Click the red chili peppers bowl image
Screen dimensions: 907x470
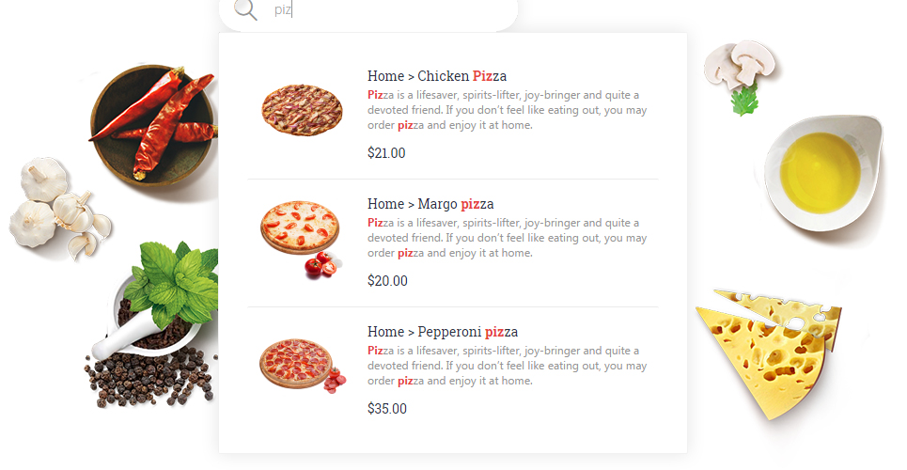(x=154, y=125)
